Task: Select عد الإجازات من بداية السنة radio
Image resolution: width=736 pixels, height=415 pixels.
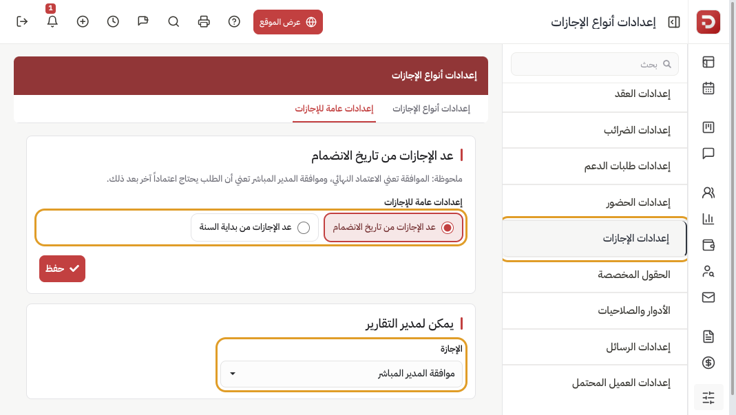Action: [x=255, y=228]
